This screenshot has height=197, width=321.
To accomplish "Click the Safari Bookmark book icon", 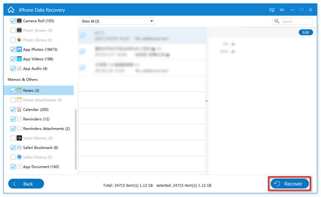I will coord(19,147).
